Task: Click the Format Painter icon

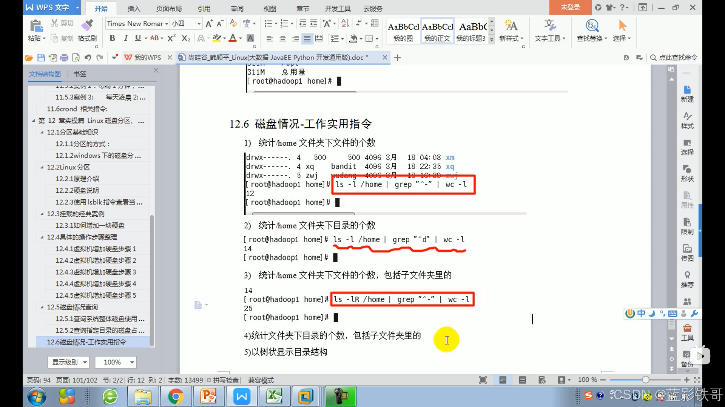Action: pyautogui.click(x=87, y=26)
